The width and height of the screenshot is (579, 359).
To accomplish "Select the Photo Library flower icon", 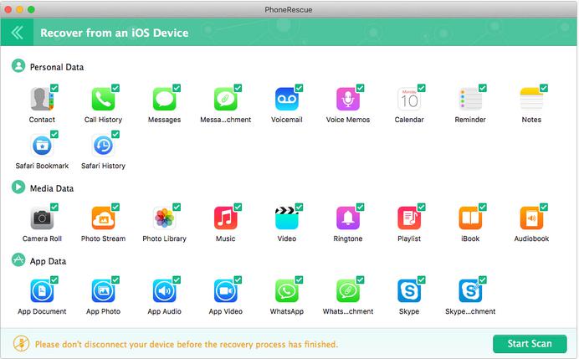I will (164, 218).
